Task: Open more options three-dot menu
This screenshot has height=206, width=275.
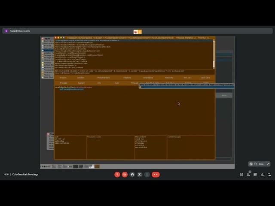Action: (x=147, y=175)
